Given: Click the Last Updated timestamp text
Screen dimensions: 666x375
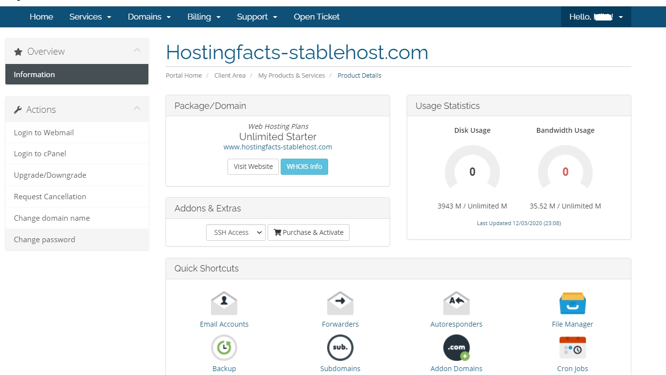Looking at the screenshot, I should [x=519, y=223].
